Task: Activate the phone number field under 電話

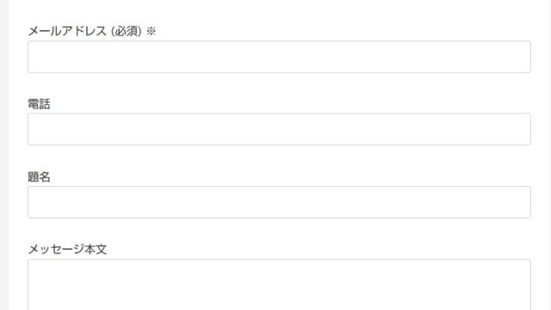Action: click(279, 129)
